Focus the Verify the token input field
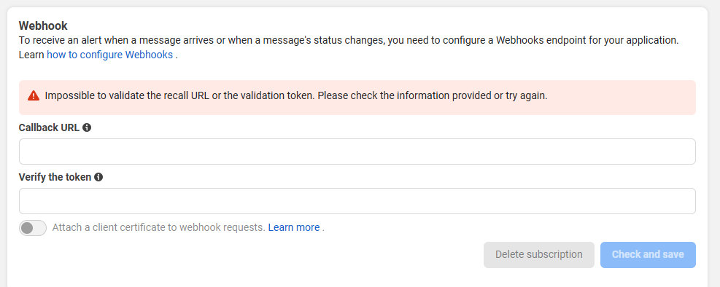The image size is (720, 287). (357, 201)
